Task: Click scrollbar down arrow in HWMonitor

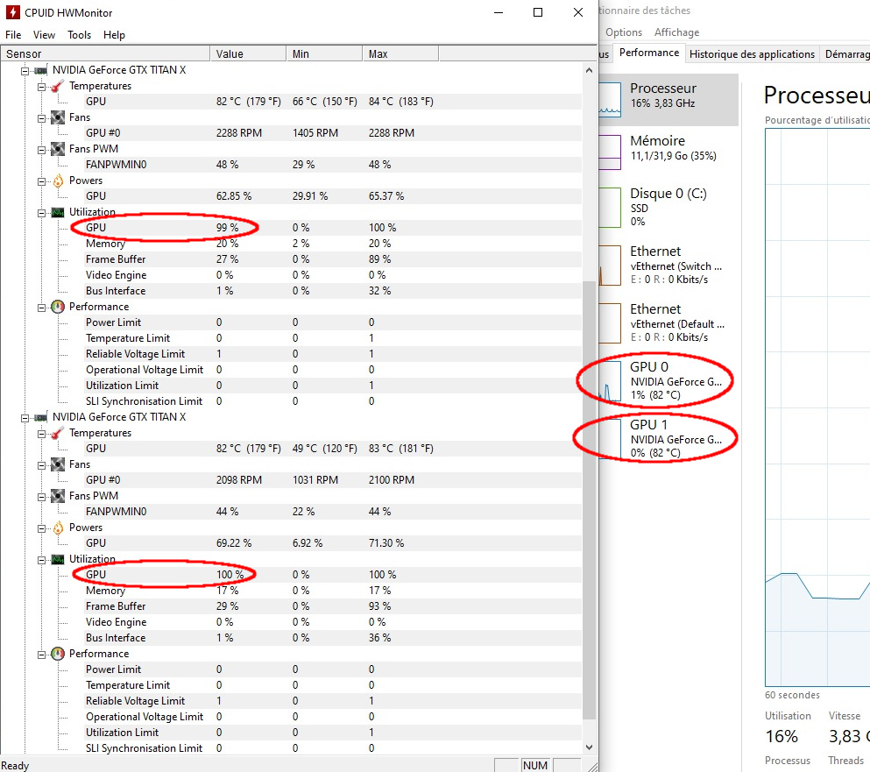Action: 590,747
